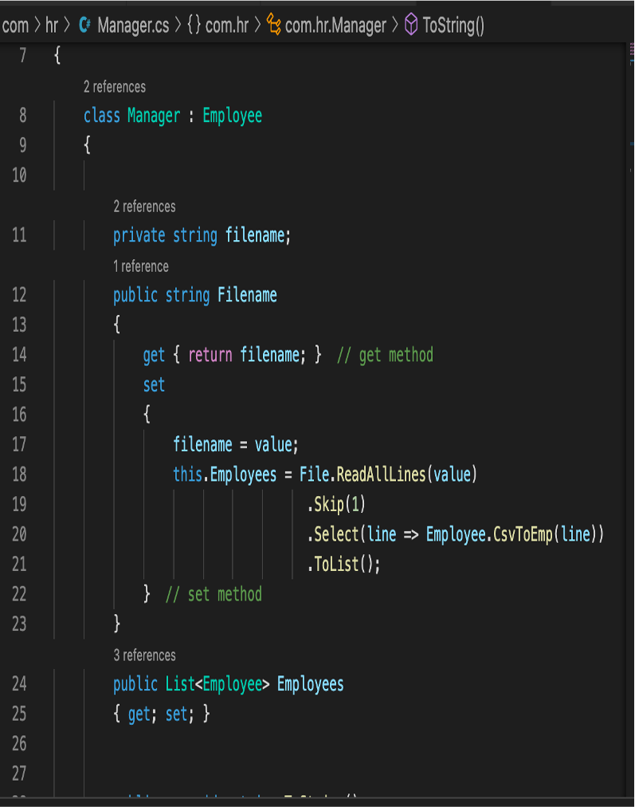Show the 2 references above the private filename field
635x807 pixels.
click(144, 207)
